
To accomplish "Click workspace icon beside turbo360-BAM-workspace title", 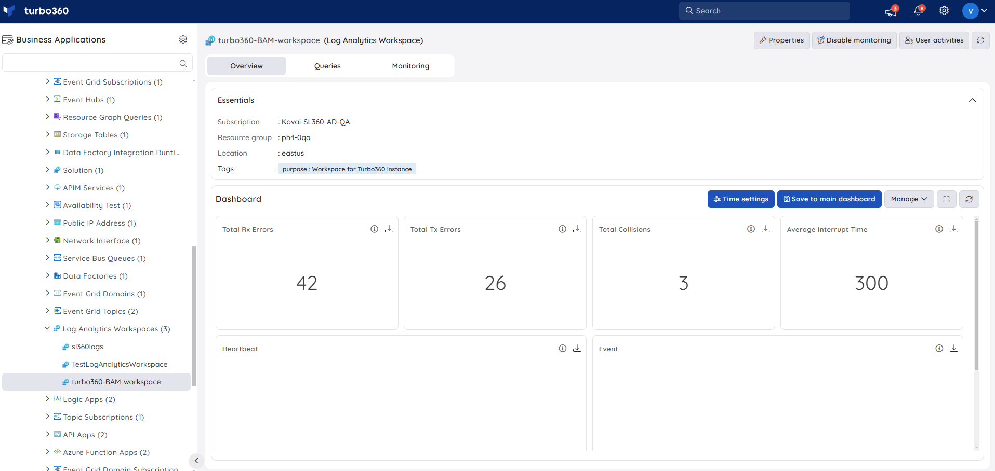I will pos(210,40).
